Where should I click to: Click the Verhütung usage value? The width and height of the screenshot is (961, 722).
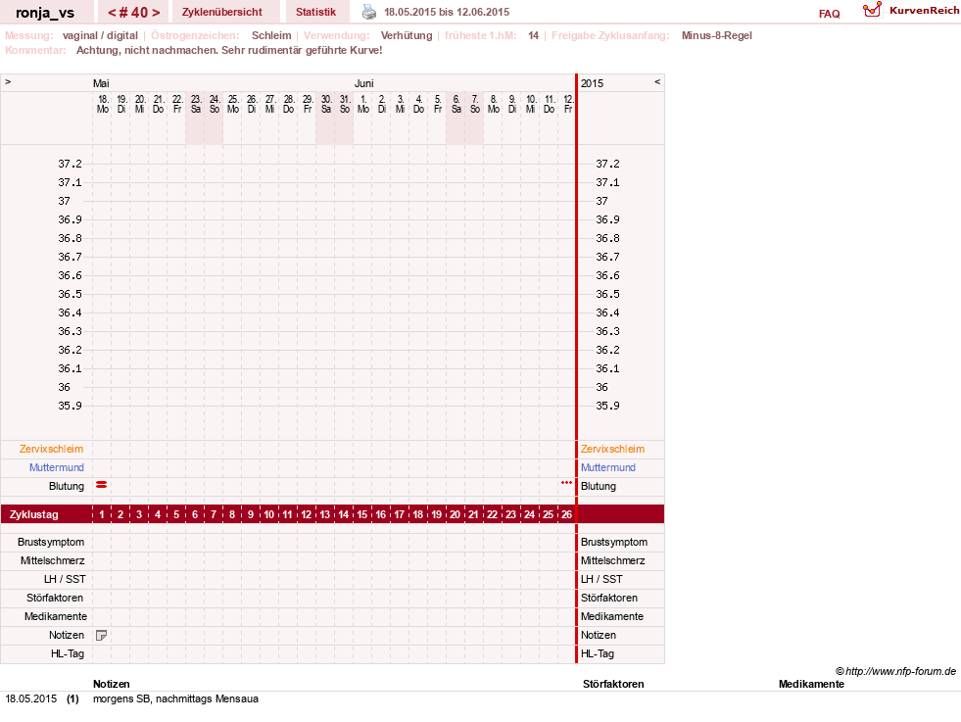coord(407,35)
